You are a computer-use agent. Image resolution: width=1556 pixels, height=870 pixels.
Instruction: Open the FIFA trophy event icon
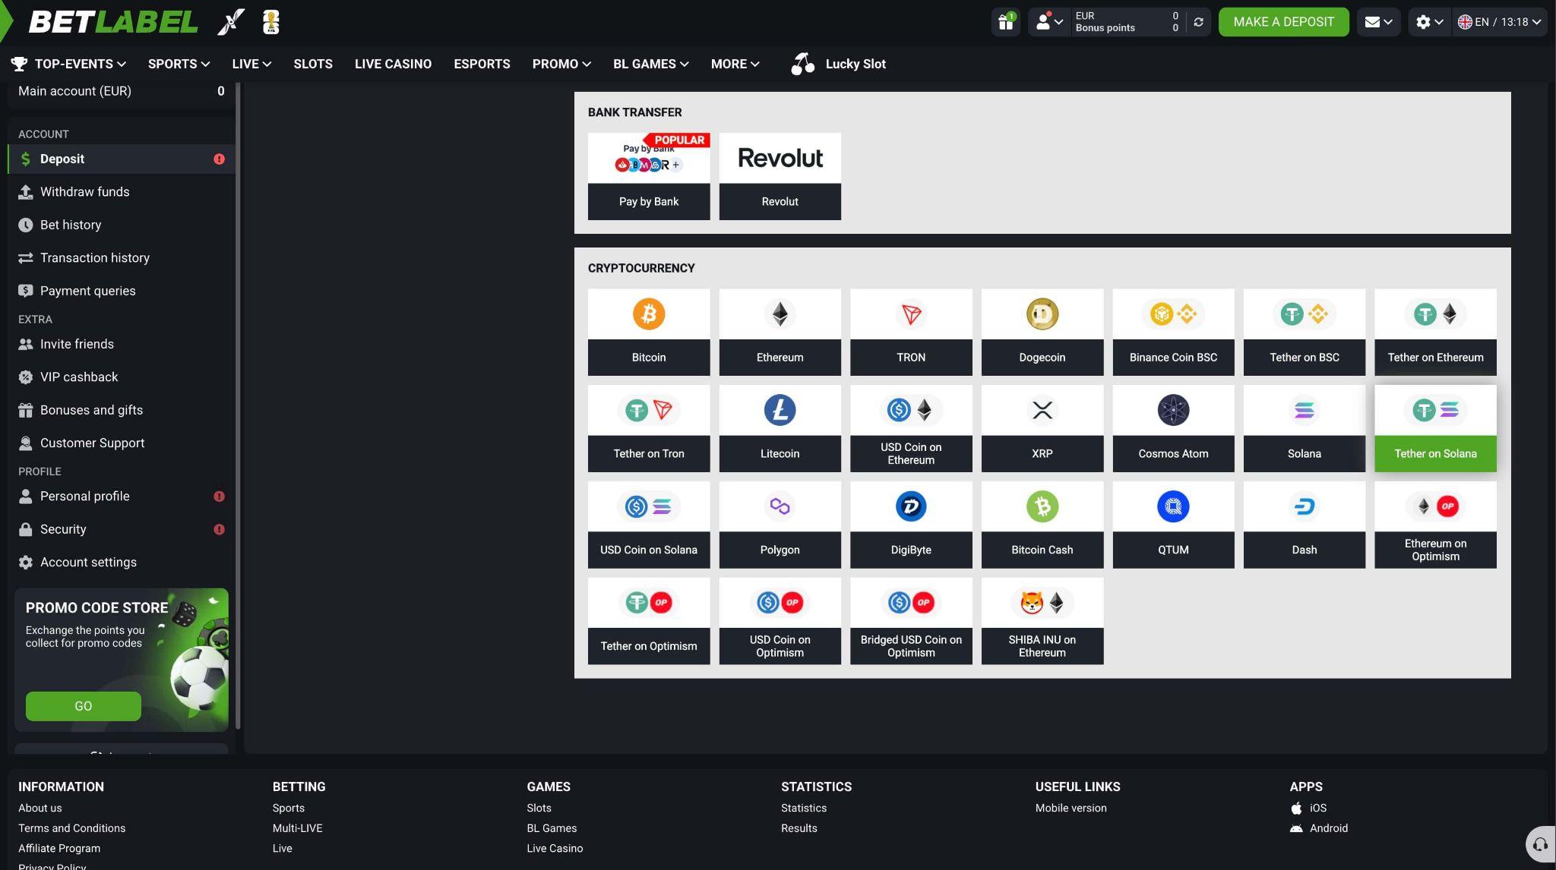click(x=271, y=22)
